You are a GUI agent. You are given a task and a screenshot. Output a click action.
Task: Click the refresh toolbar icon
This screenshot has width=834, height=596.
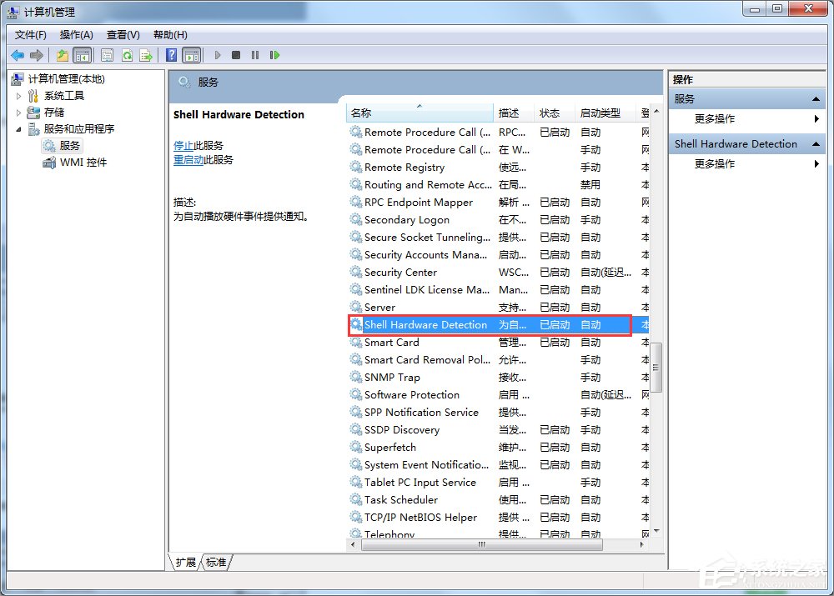pyautogui.click(x=127, y=55)
